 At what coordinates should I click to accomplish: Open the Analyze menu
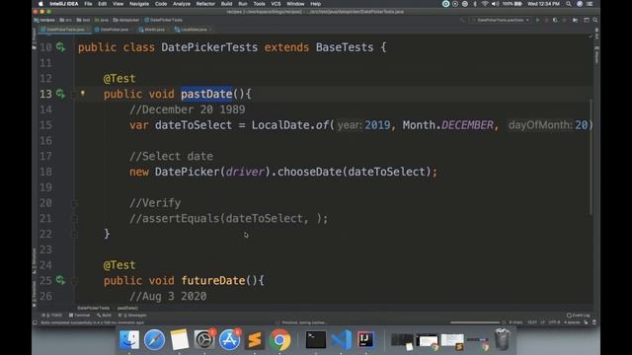182,4
